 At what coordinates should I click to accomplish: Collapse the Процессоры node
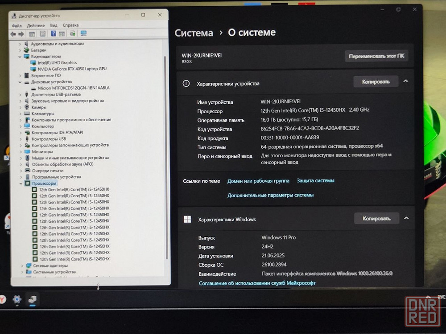point(21,183)
